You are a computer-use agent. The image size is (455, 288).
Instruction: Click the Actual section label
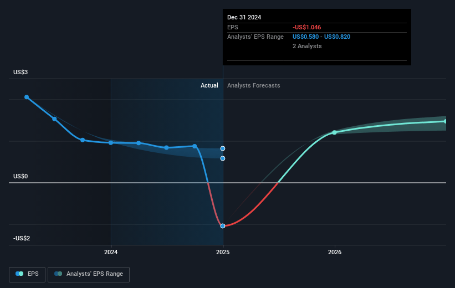pyautogui.click(x=209, y=85)
